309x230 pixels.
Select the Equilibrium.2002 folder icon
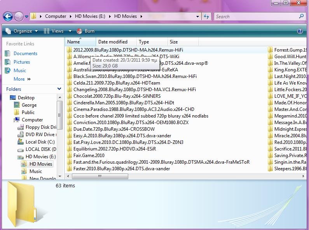pyautogui.click(x=69, y=149)
